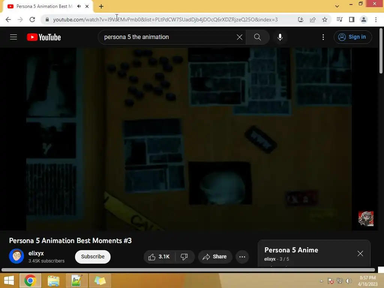384x288 pixels.
Task: Share this page from address bar
Action: pos(312,19)
